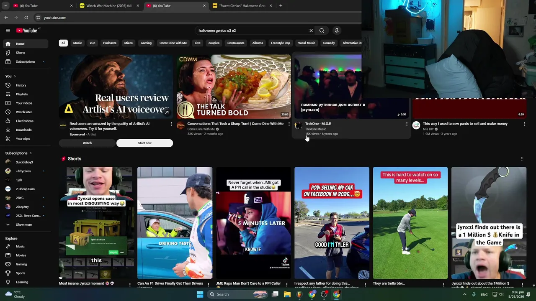Viewport: 536px width, 301px height.
Task: Open Jynxzi opens case Short thumbnail
Action: [96, 223]
